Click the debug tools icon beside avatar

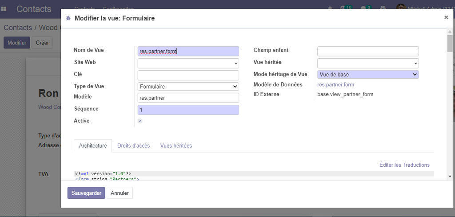(383, 8)
